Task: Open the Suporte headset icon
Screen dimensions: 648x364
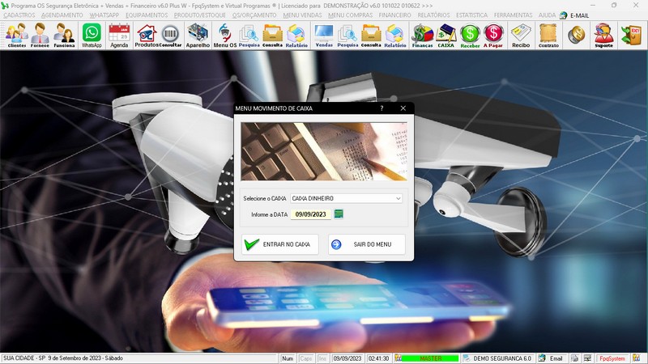Action: coord(603,36)
